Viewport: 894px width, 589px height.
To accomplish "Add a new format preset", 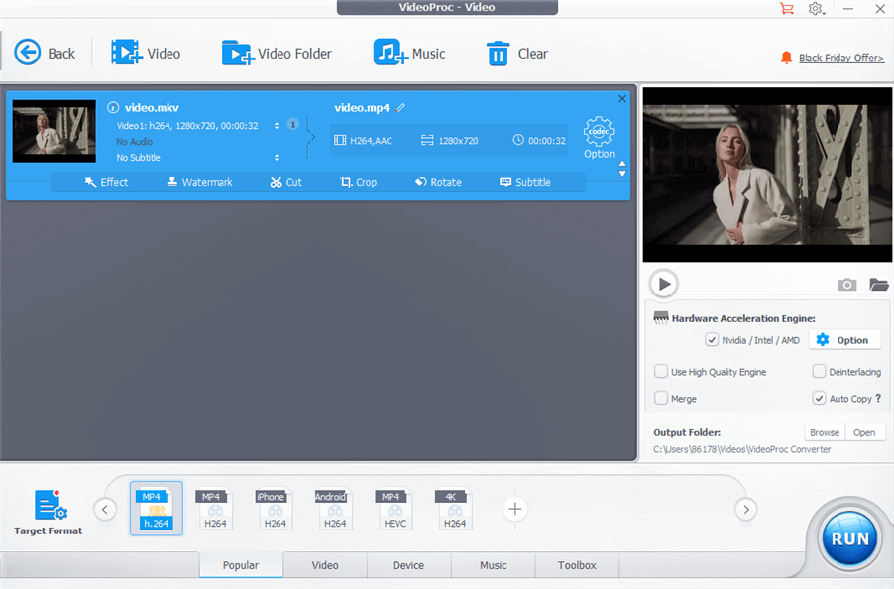I will point(514,509).
